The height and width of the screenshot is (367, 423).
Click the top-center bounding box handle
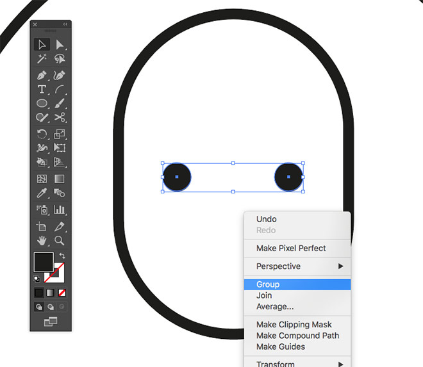pyautogui.click(x=233, y=163)
